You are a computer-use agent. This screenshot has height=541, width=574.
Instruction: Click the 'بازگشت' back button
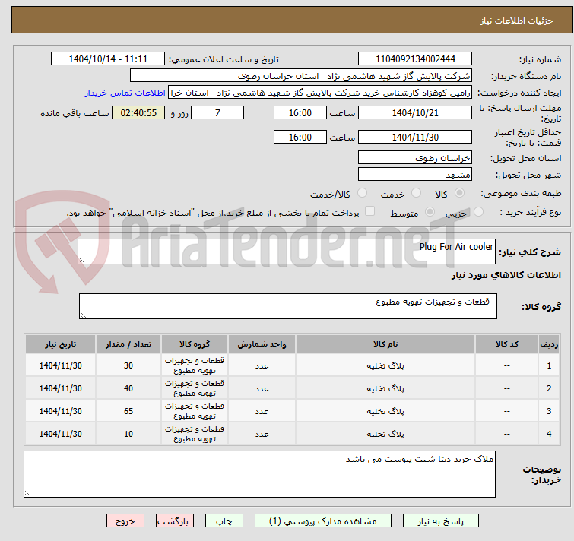pyautogui.click(x=175, y=521)
